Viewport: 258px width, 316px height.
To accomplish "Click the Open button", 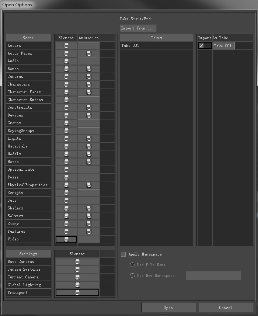I will pyautogui.click(x=168, y=308).
